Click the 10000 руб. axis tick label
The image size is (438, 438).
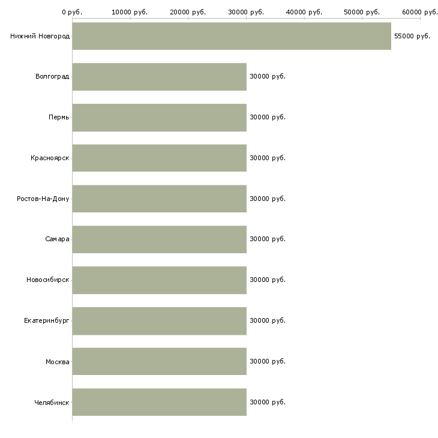(130, 11)
